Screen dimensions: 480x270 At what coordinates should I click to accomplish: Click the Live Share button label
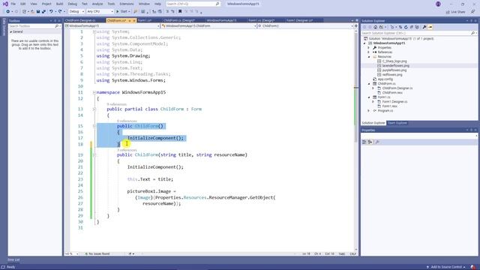pyautogui.click(x=458, y=12)
